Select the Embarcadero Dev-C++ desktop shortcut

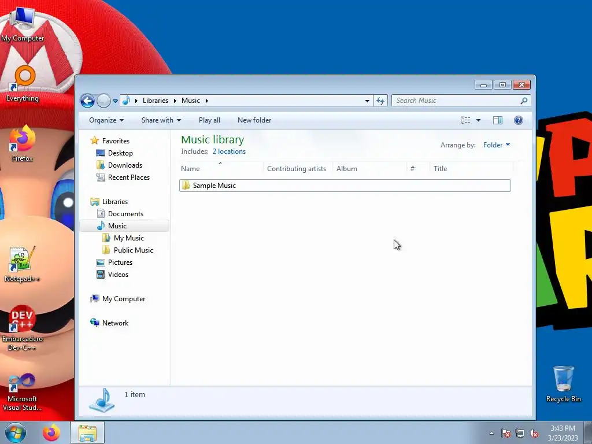22,328
